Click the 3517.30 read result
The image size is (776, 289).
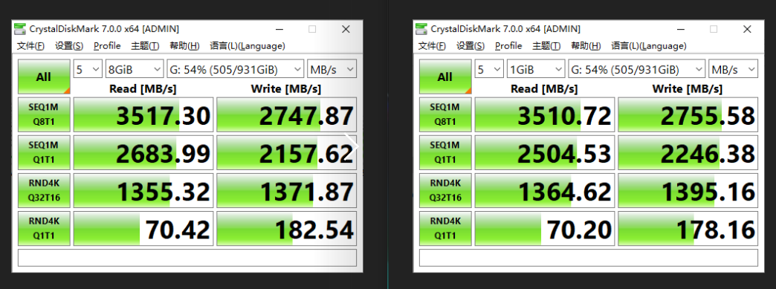click(143, 114)
